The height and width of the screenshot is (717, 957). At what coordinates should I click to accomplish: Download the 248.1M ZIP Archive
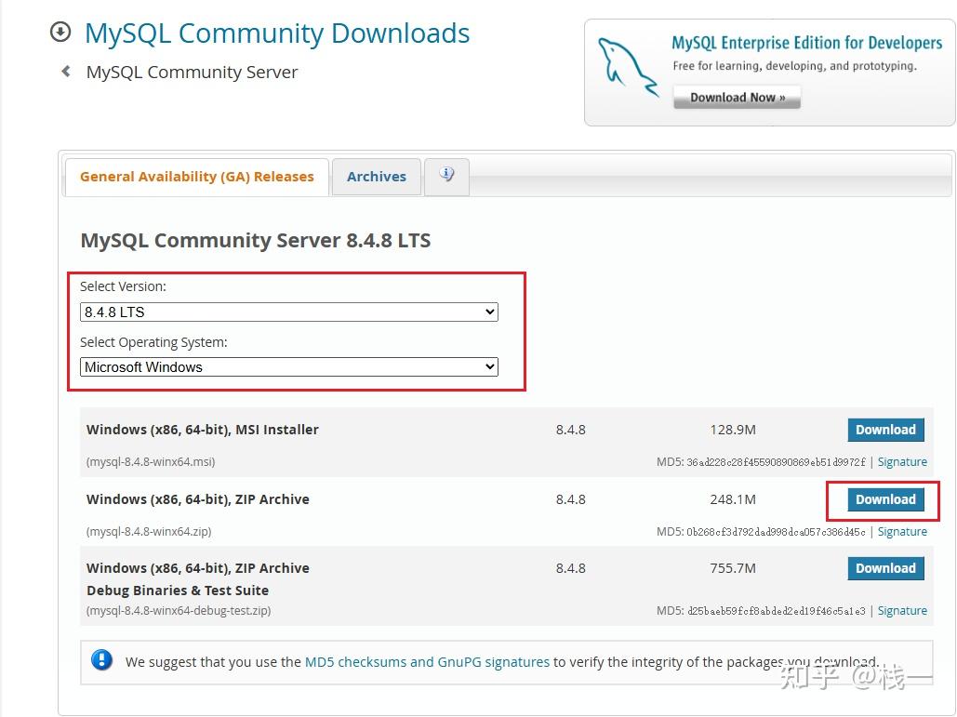[885, 499]
